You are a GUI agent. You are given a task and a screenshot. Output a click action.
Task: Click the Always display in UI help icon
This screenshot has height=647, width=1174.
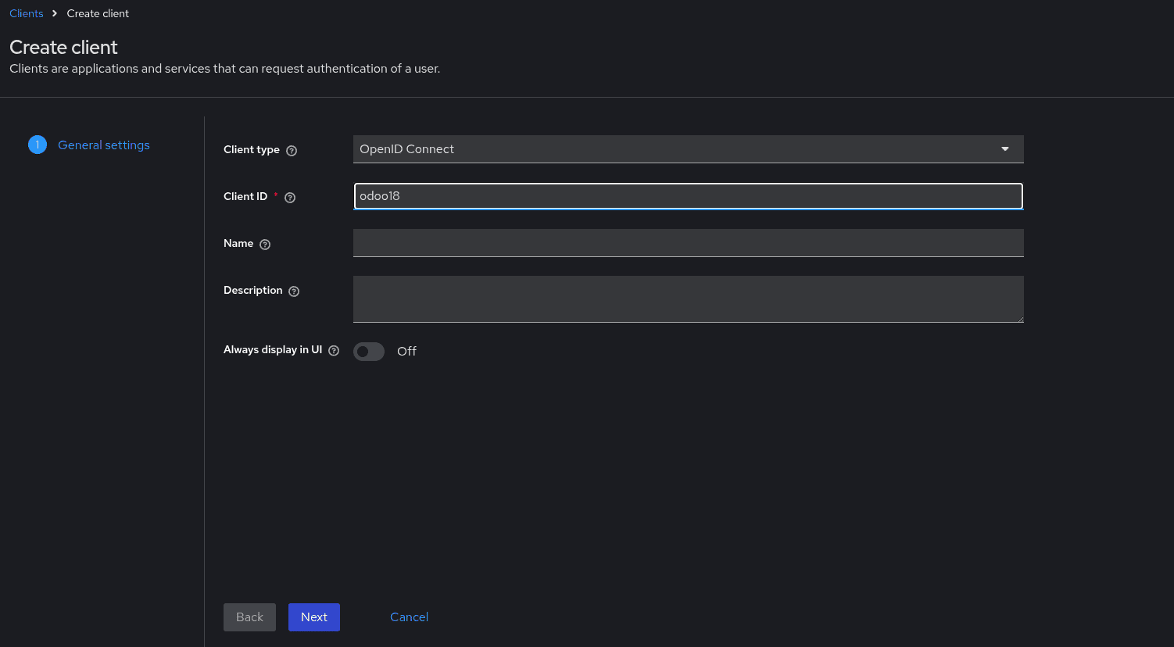coord(334,350)
